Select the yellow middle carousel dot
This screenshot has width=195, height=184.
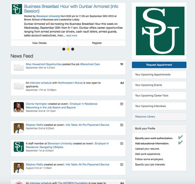(68, 49)
